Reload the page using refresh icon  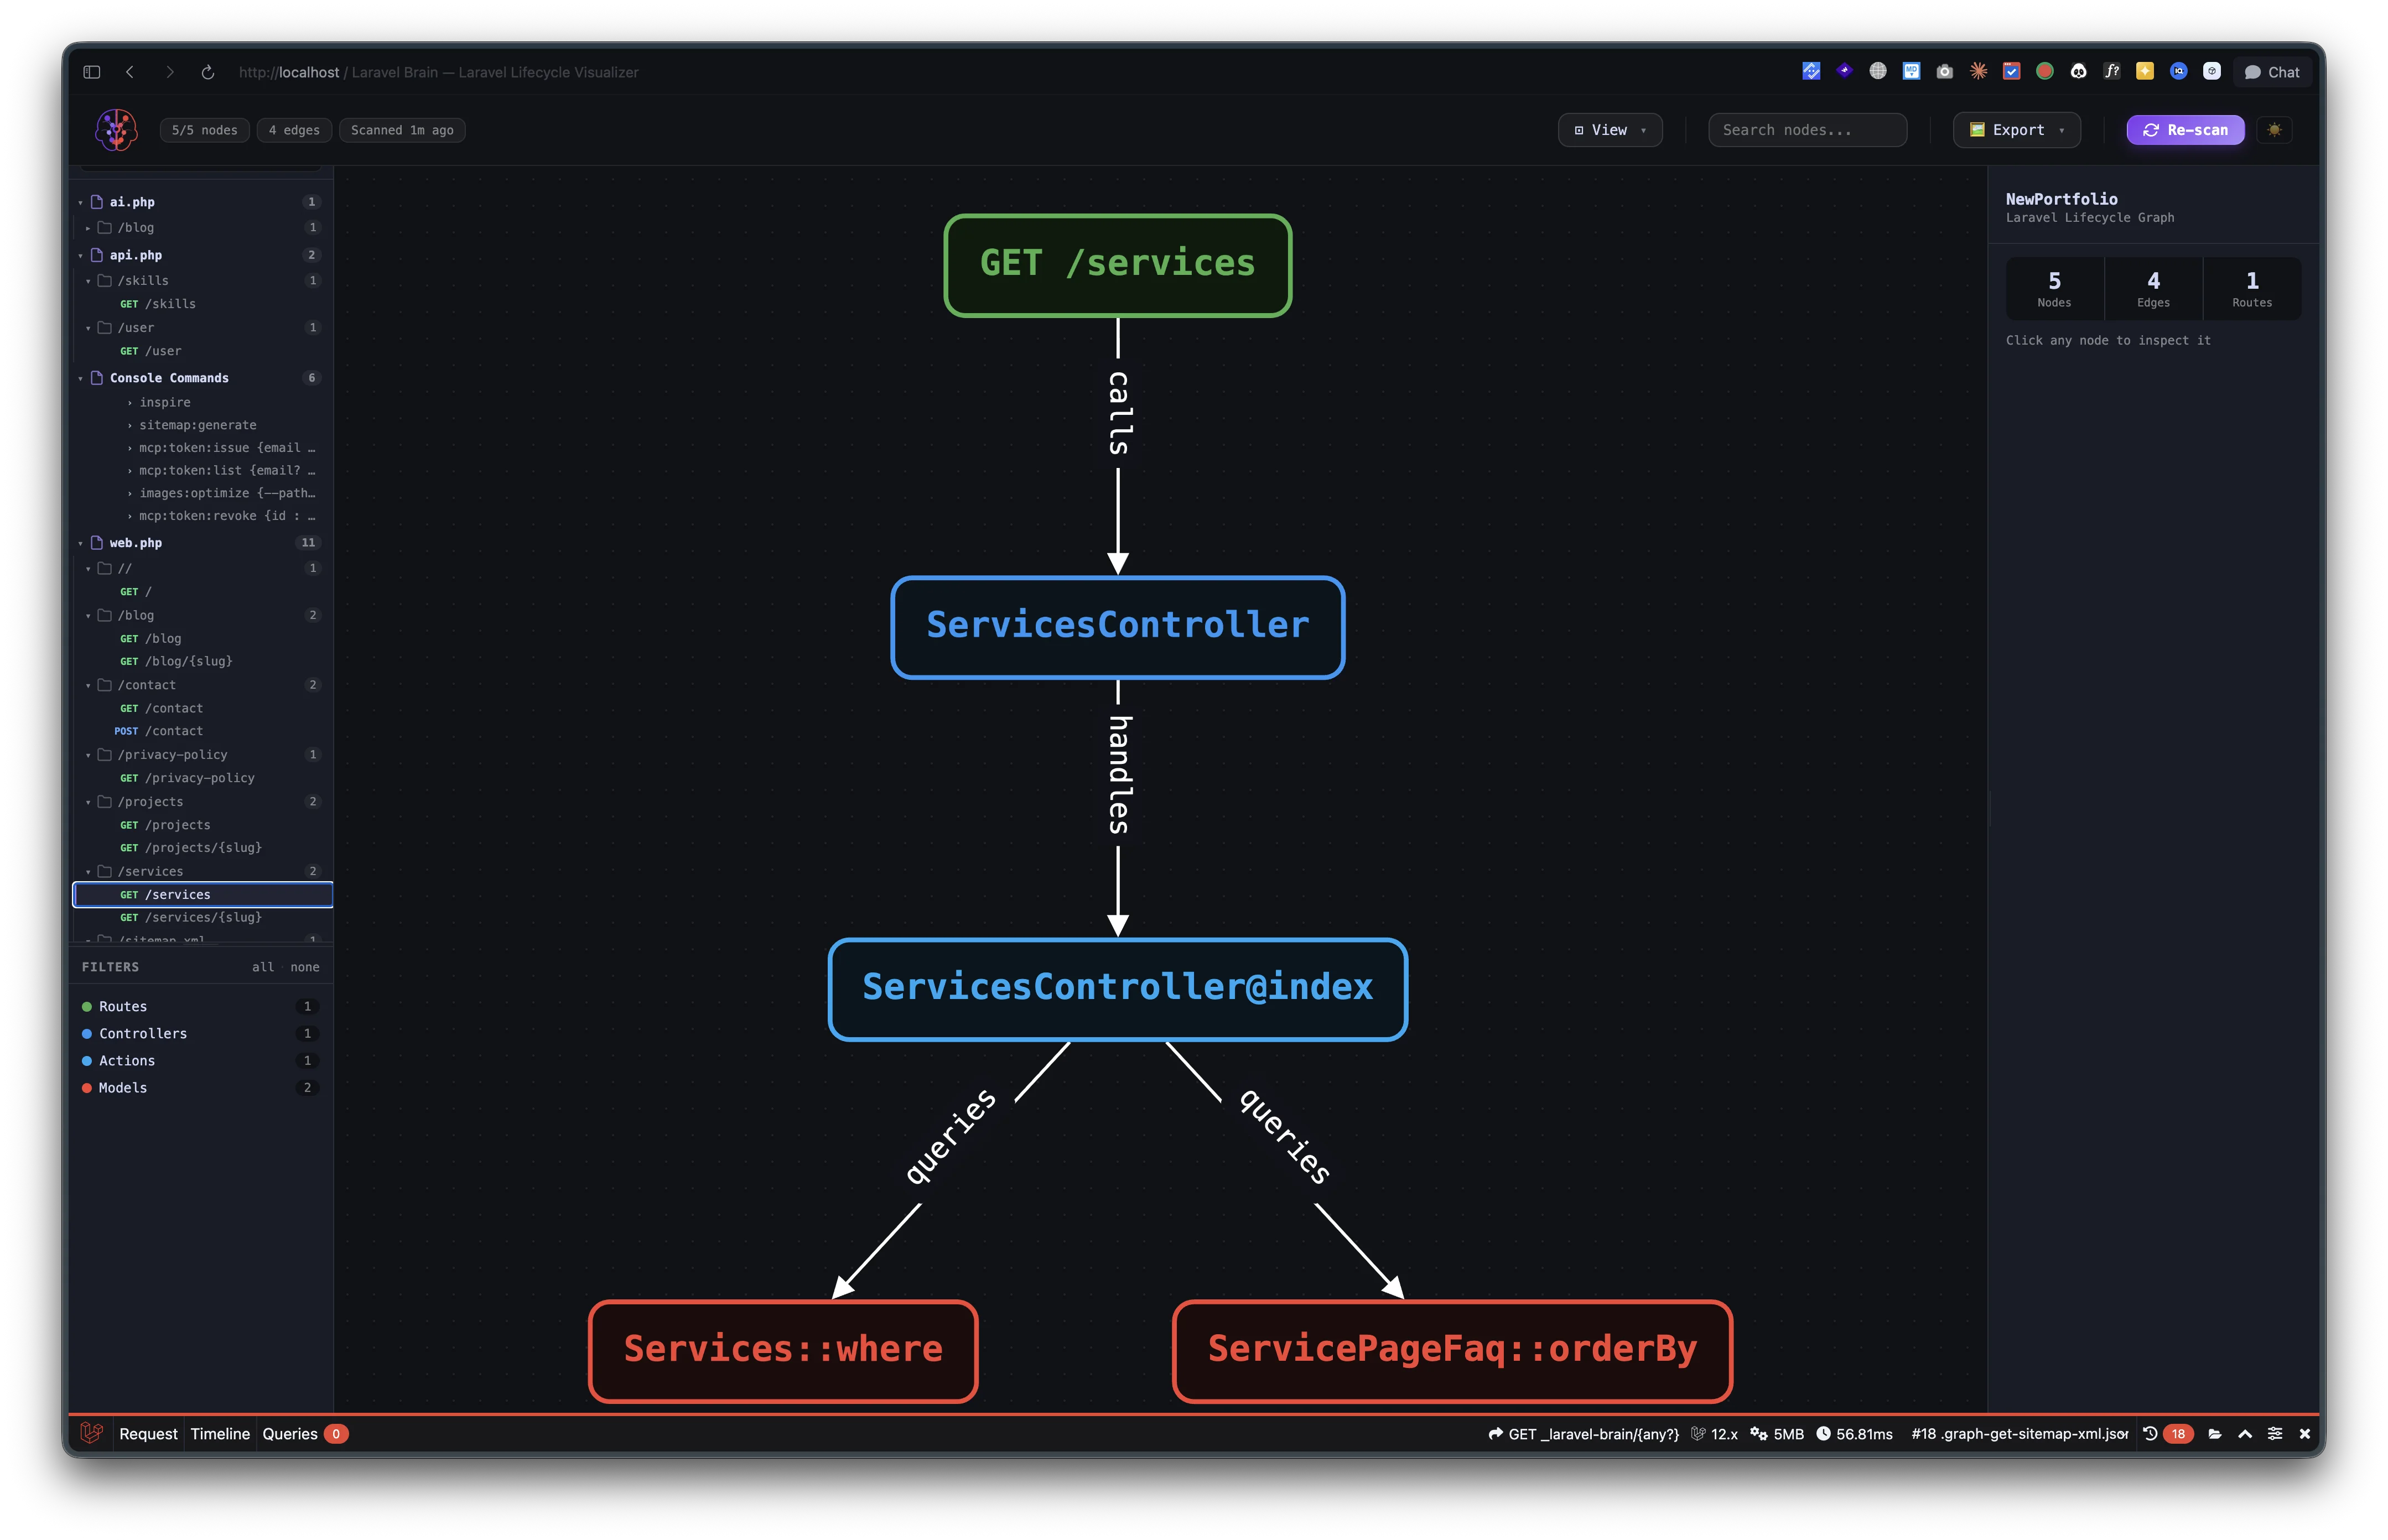click(208, 72)
